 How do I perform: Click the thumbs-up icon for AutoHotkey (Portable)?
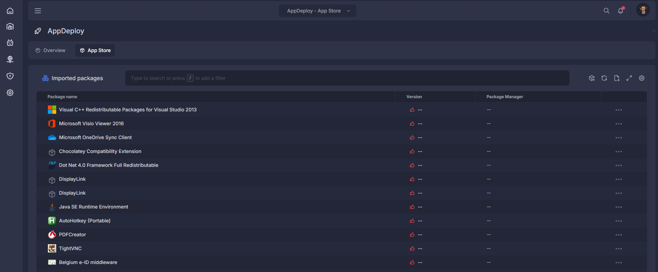412,221
